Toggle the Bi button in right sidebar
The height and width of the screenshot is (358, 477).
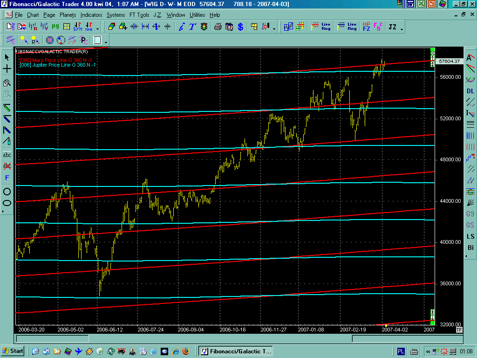coord(470,248)
